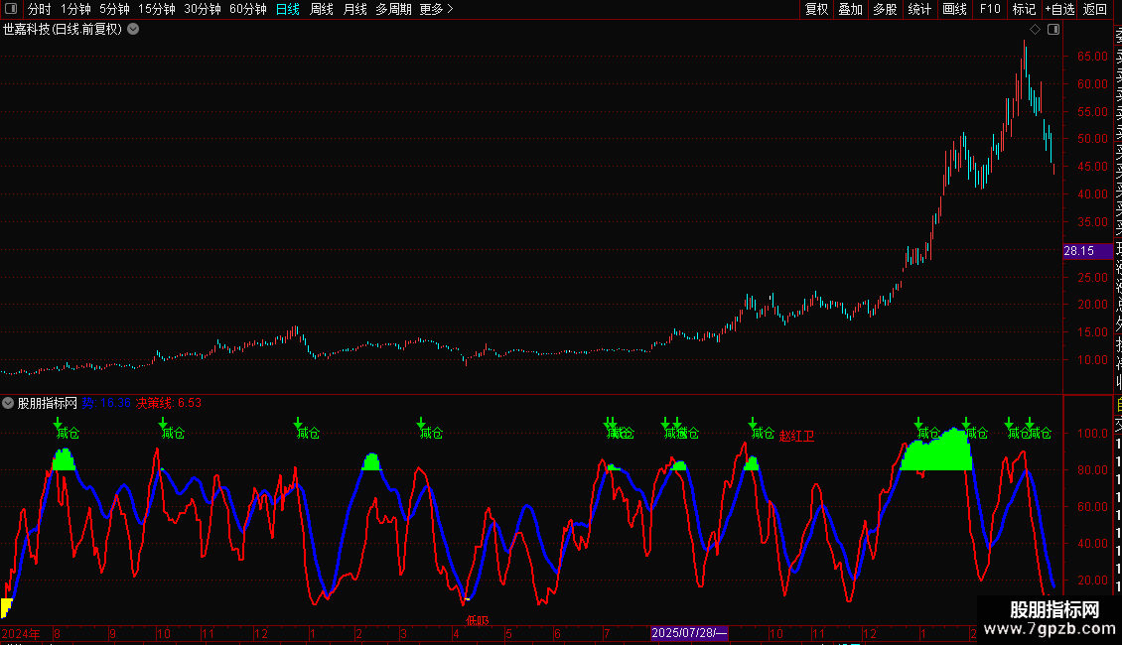
Task: Click the diamond icon above the price axis
Action: 1035,30
